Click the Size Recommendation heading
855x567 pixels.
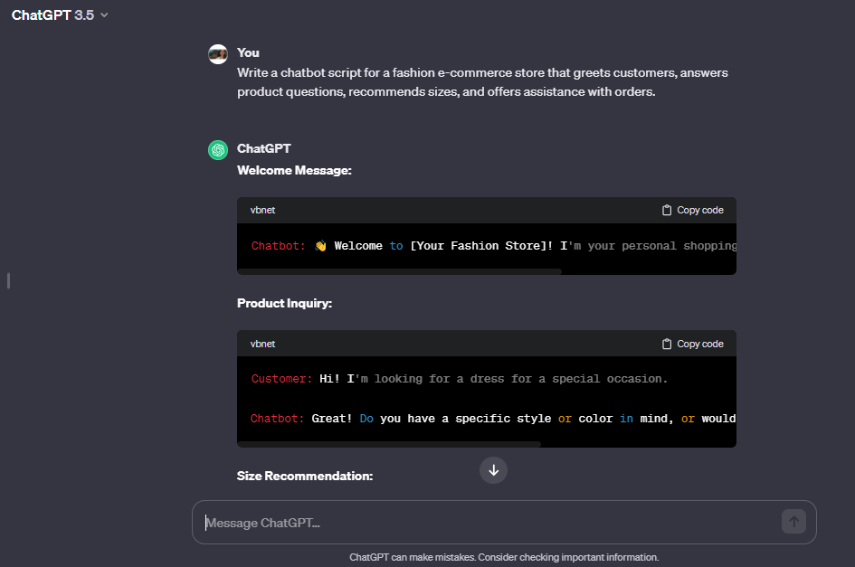coord(305,476)
